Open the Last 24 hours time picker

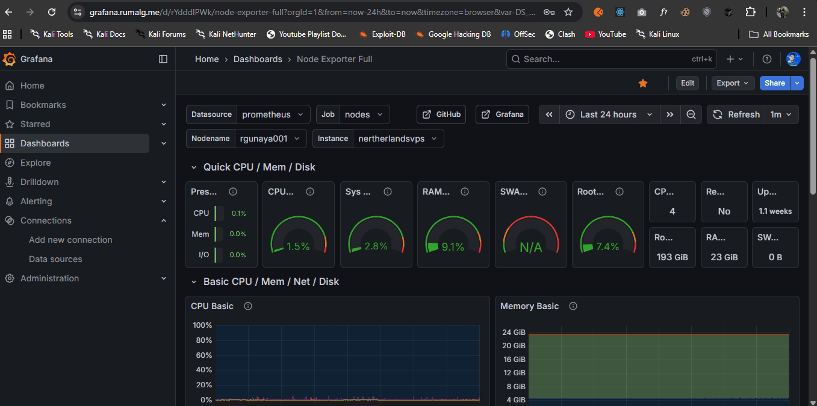pyautogui.click(x=609, y=114)
